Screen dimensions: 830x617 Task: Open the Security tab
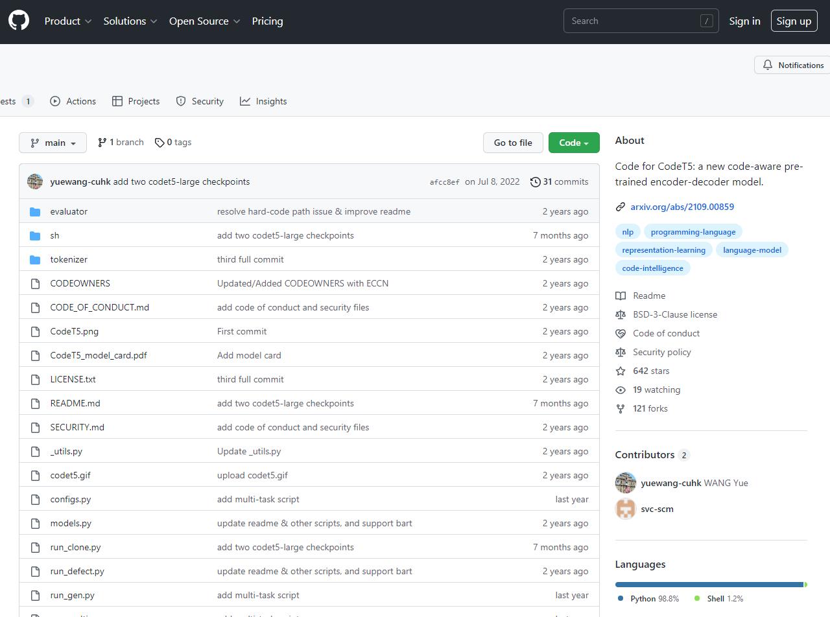[x=200, y=101]
